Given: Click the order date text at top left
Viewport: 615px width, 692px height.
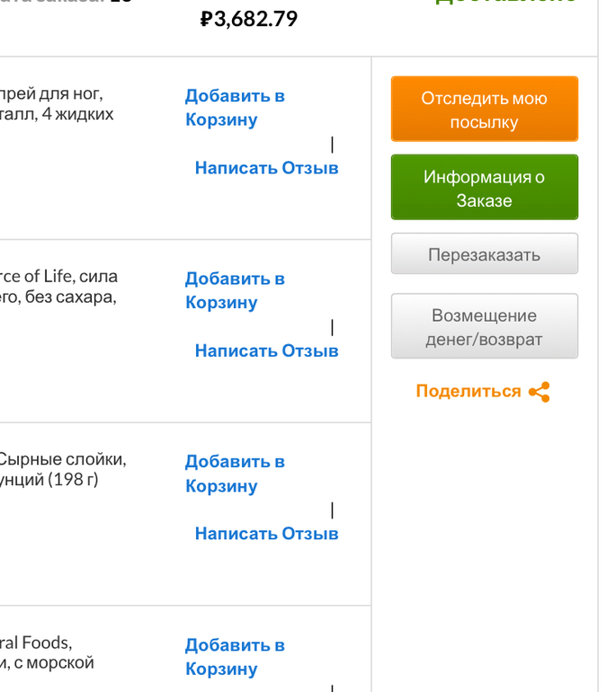Looking at the screenshot, I should 72,3.
